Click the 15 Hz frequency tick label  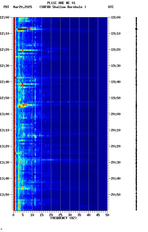[42, 215]
